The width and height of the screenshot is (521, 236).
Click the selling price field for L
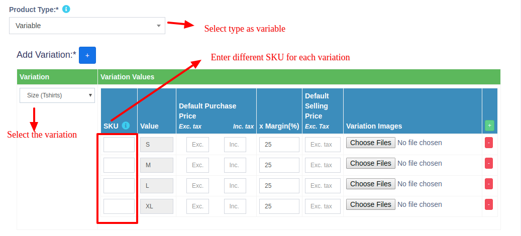322,186
